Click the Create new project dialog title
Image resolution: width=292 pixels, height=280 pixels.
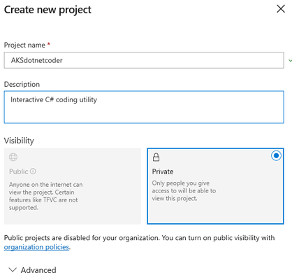[x=48, y=10]
